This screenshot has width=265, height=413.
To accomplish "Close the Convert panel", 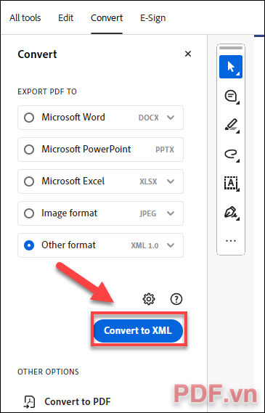I will [x=188, y=54].
